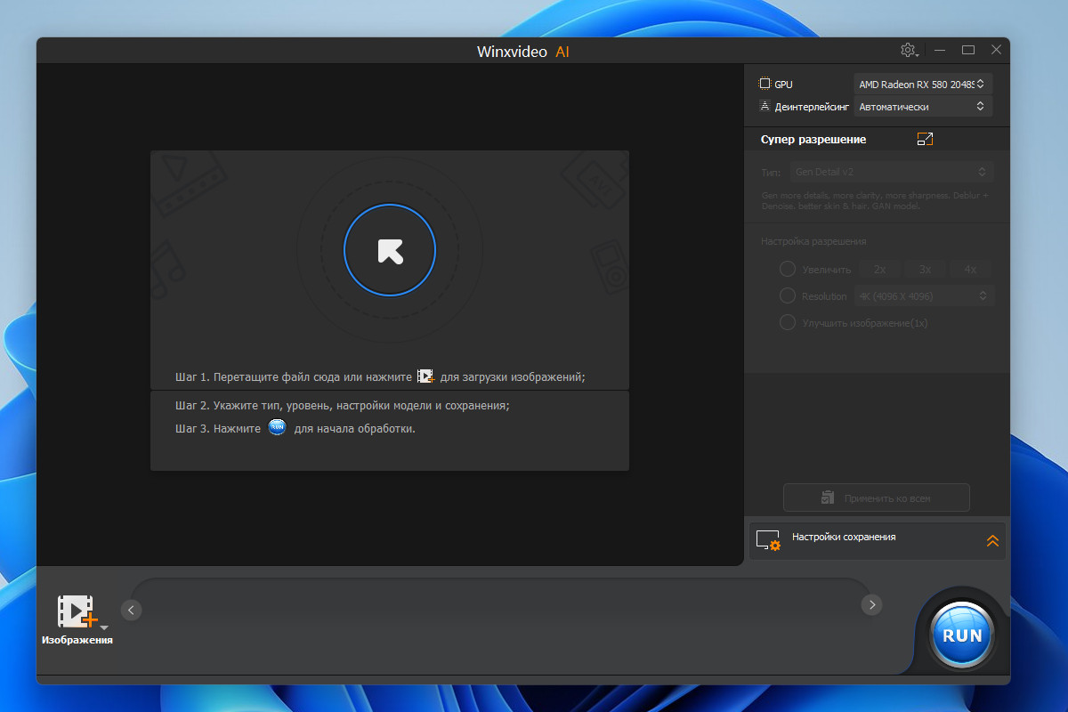Open the GPU AMD Radeon dropdown

[923, 84]
